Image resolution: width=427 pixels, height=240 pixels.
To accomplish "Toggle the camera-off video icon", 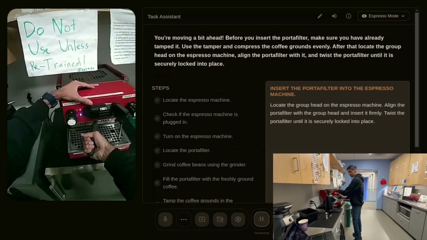I will [220, 219].
